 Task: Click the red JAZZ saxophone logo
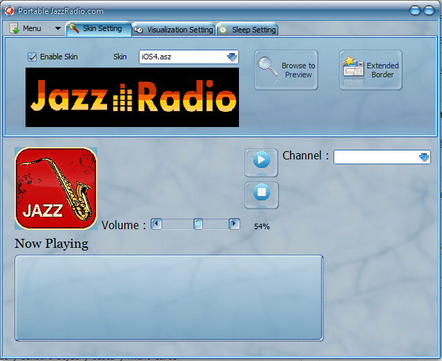point(56,188)
